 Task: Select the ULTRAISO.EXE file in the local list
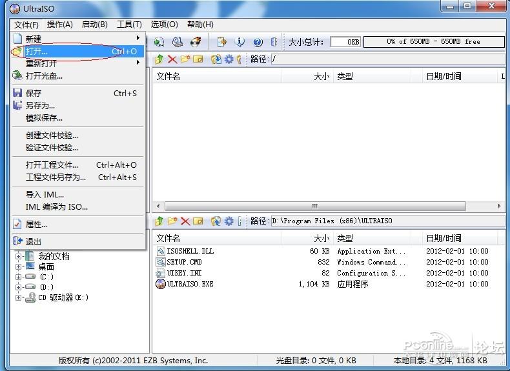point(190,284)
